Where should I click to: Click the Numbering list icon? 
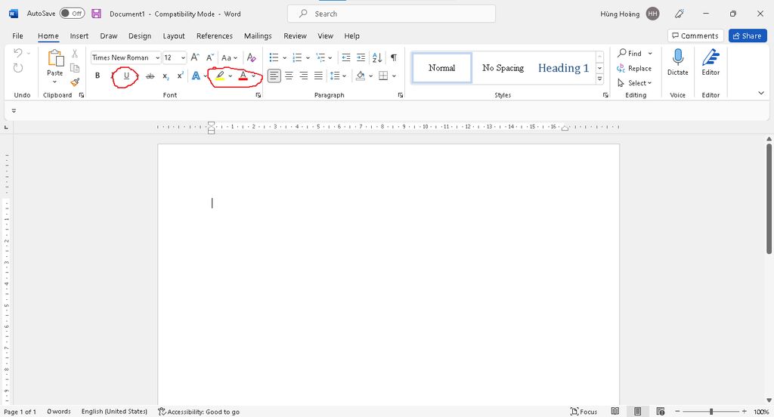pyautogui.click(x=297, y=57)
